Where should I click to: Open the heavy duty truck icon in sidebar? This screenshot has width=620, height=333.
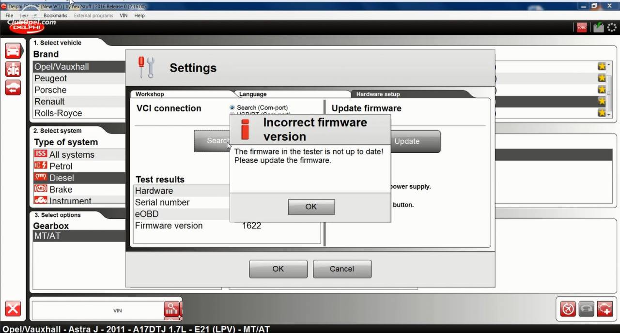pos(13,69)
